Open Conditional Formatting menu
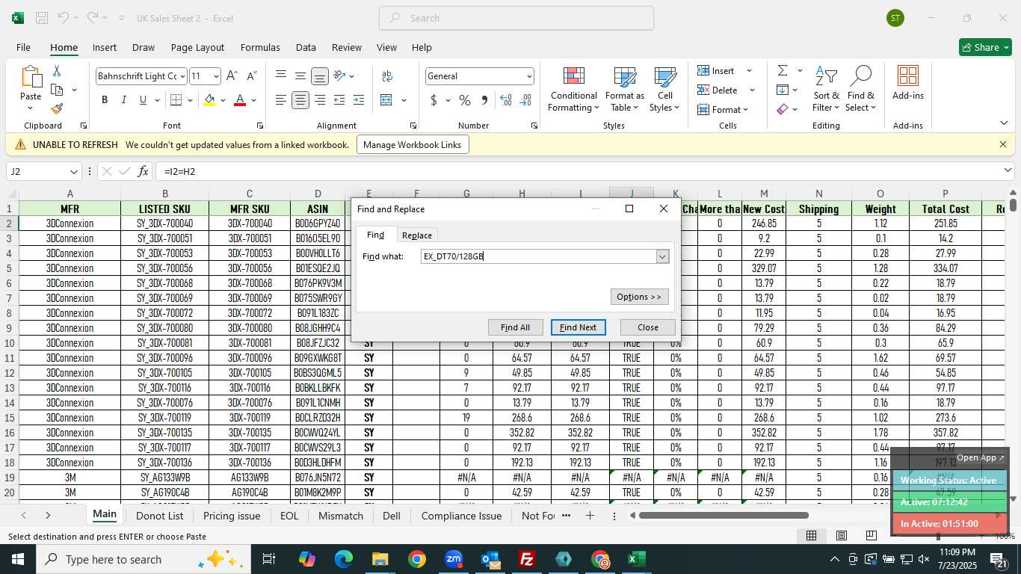 coord(573,90)
